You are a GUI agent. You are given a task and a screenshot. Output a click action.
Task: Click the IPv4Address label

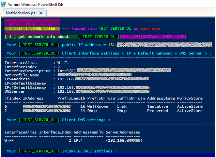coord(17,79)
